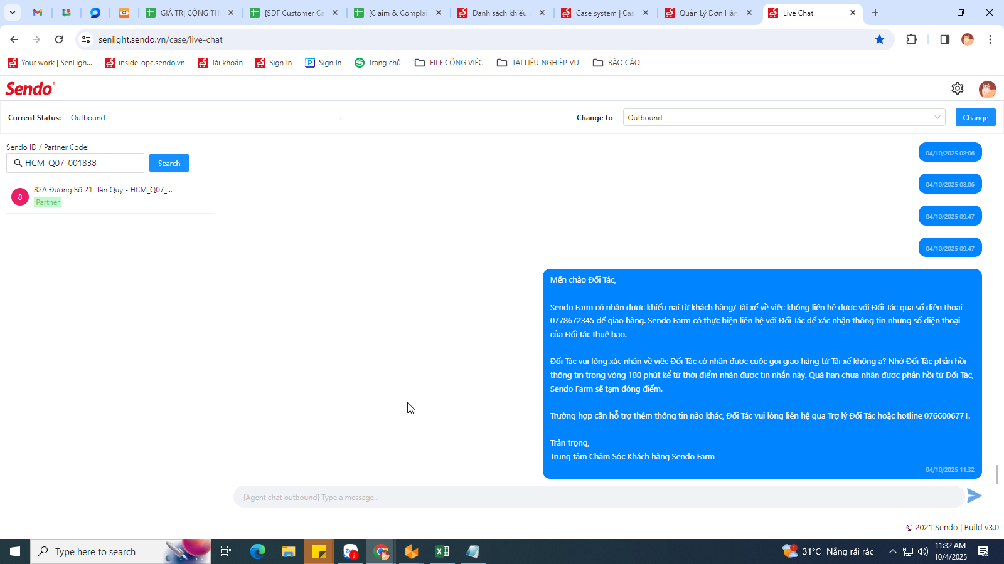This screenshot has height=564, width=1004.
Task: Open the Gmail pinned tab
Action: point(38,13)
